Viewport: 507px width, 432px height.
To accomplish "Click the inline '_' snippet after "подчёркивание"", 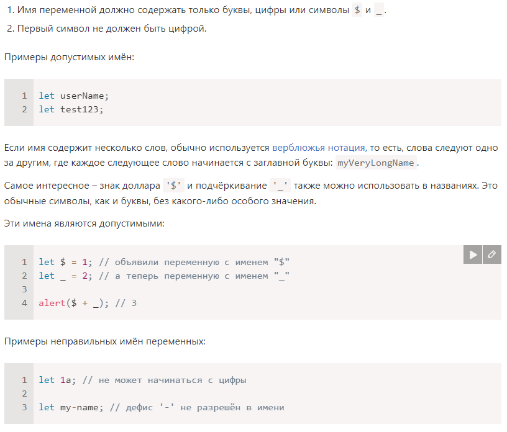I will [x=280, y=186].
